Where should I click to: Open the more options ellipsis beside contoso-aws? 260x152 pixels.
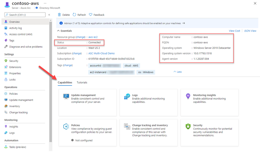pyautogui.click(x=45, y=3)
